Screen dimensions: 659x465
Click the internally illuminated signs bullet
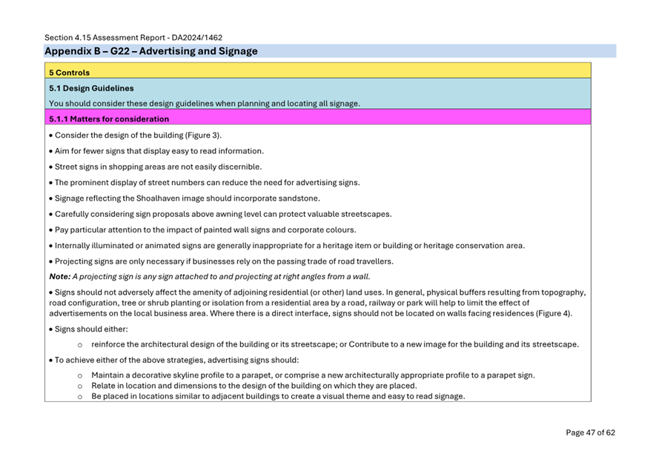[x=286, y=246]
